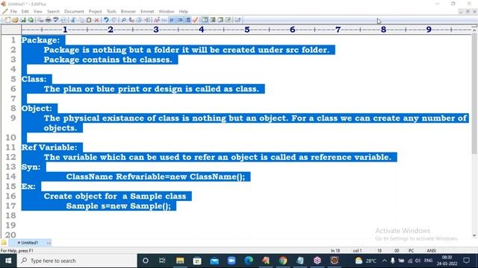Viewport: 478px width, 268px height.
Task: Open Google Chrome from the taskbar
Action: point(283,261)
